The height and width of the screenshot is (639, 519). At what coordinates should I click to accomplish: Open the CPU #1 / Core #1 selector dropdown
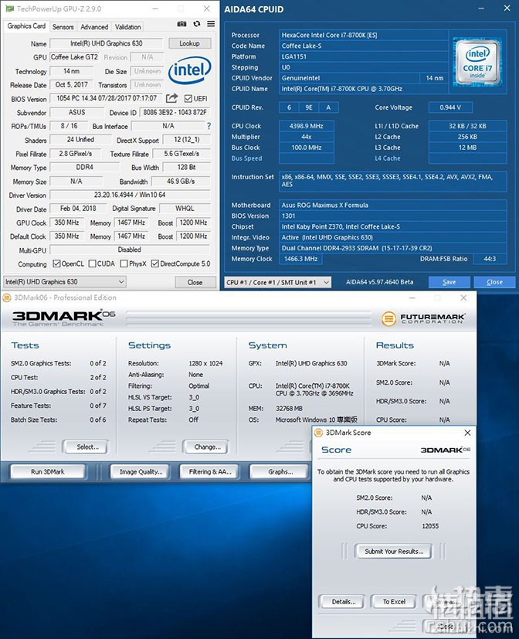coord(278,282)
